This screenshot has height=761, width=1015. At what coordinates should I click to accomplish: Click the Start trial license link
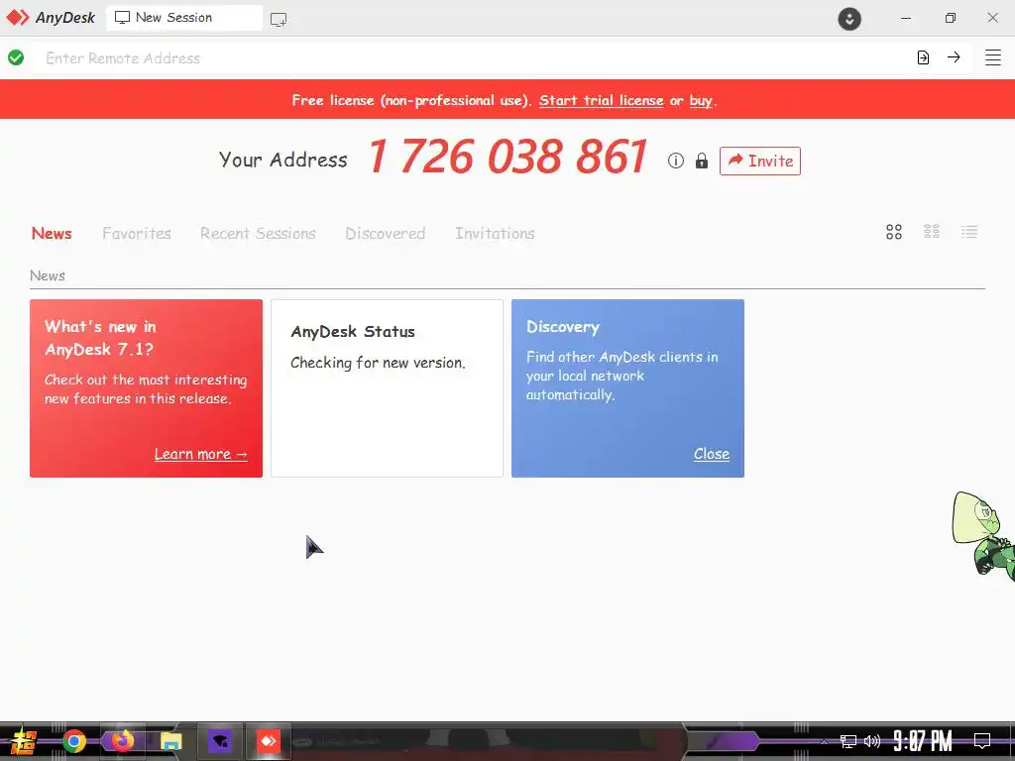click(x=602, y=100)
